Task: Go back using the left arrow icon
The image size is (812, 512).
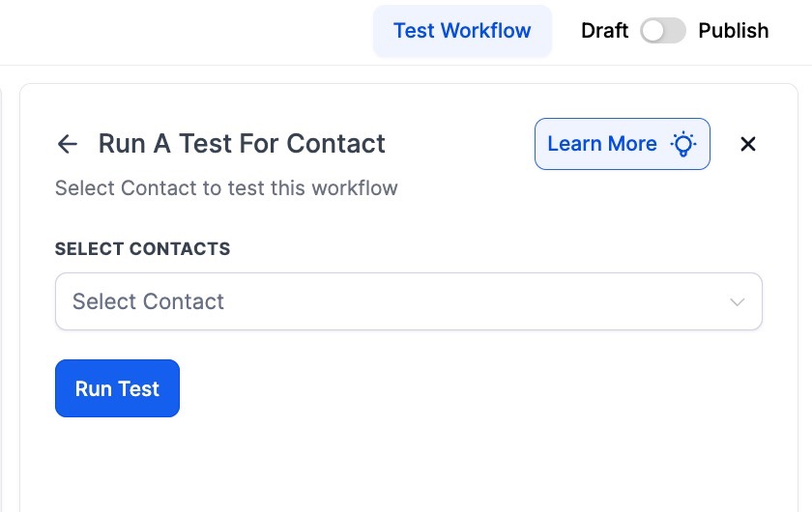Action: [x=67, y=145]
